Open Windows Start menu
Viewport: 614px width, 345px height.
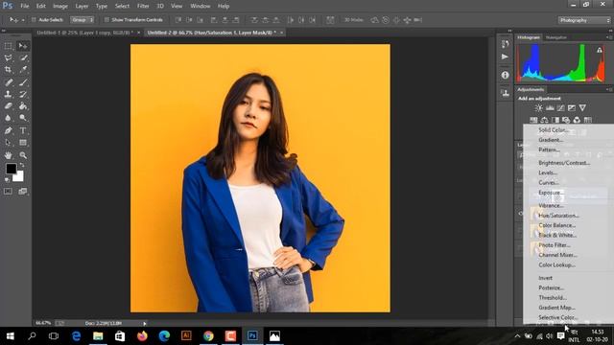tap(11, 336)
